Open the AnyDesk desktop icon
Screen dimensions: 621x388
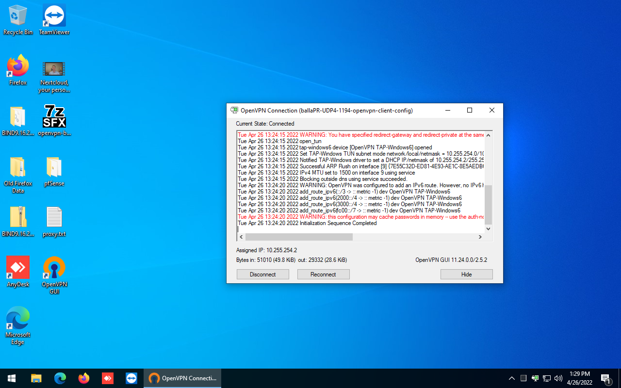pyautogui.click(x=18, y=268)
